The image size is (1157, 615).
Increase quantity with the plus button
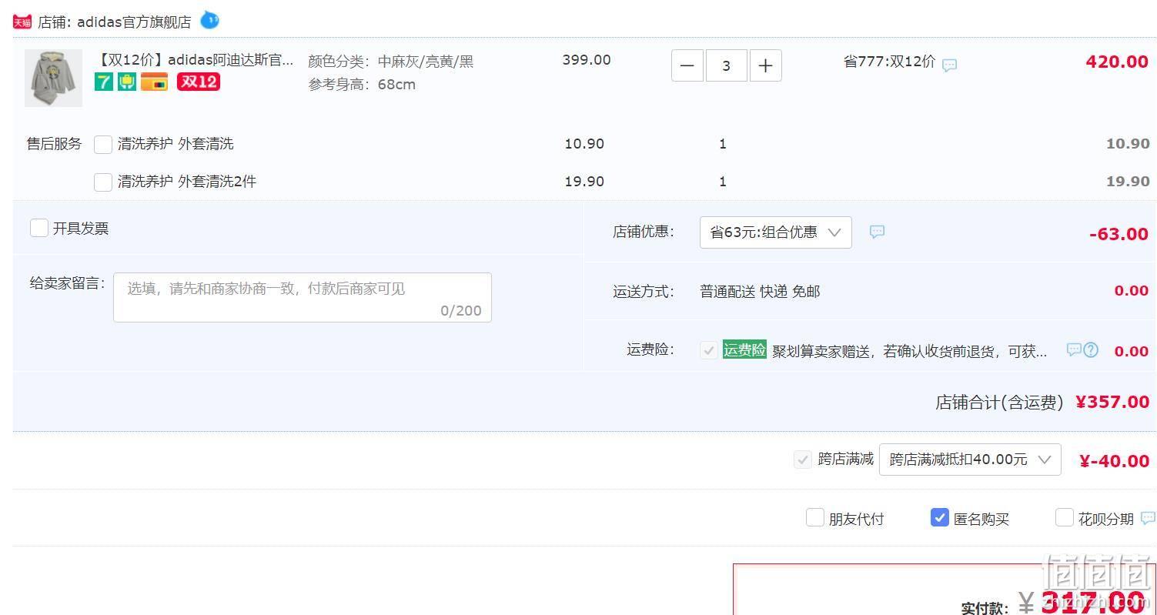765,65
